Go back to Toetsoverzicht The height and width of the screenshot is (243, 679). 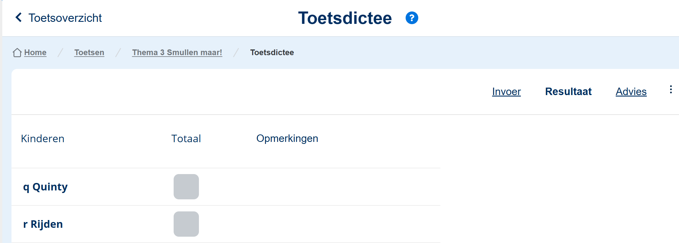(65, 18)
